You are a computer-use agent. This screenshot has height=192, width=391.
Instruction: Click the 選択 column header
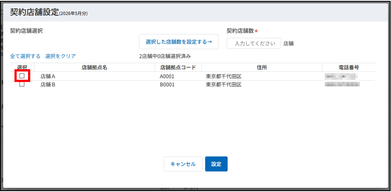[x=22, y=67]
